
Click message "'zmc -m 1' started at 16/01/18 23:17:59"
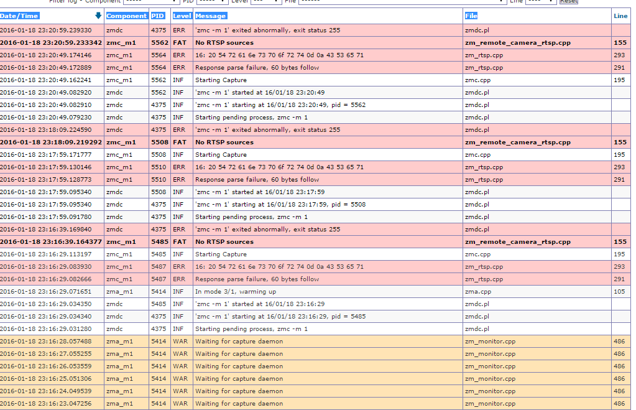click(x=260, y=192)
